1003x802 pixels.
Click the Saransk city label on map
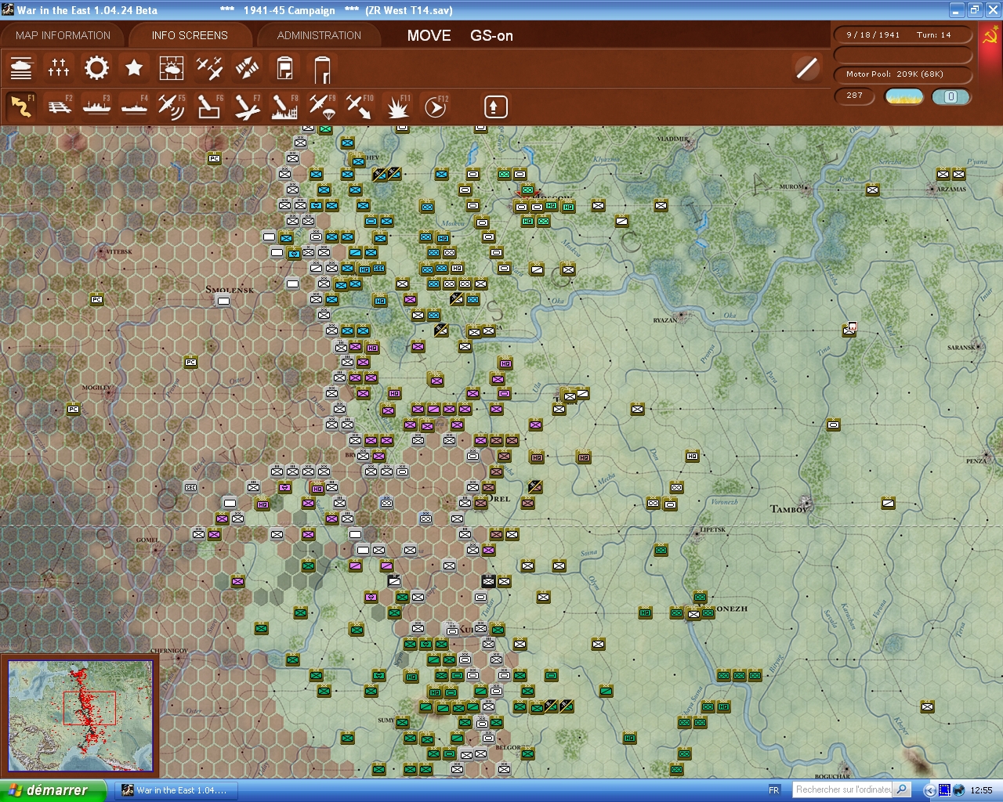(x=961, y=348)
